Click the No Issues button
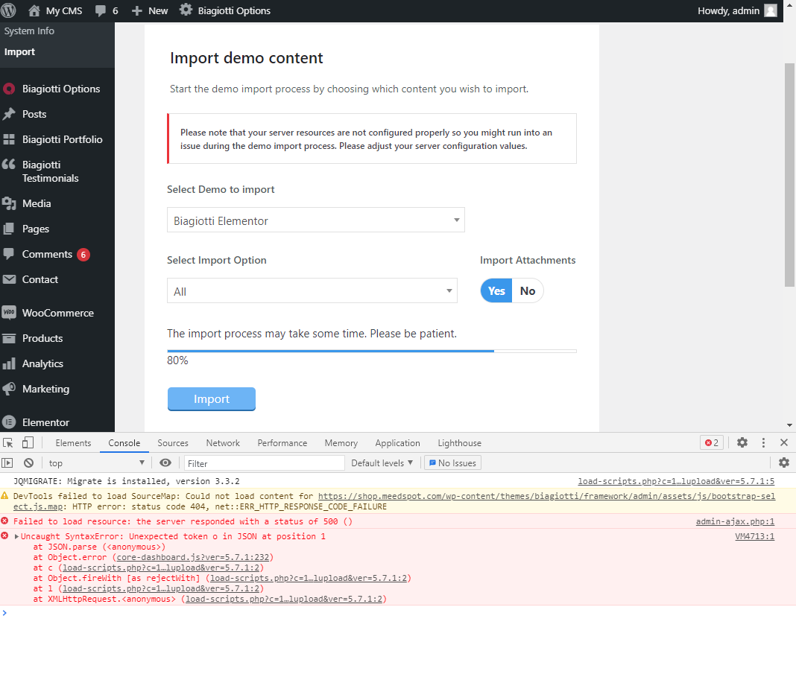This screenshot has height=677, width=796. 453,463
